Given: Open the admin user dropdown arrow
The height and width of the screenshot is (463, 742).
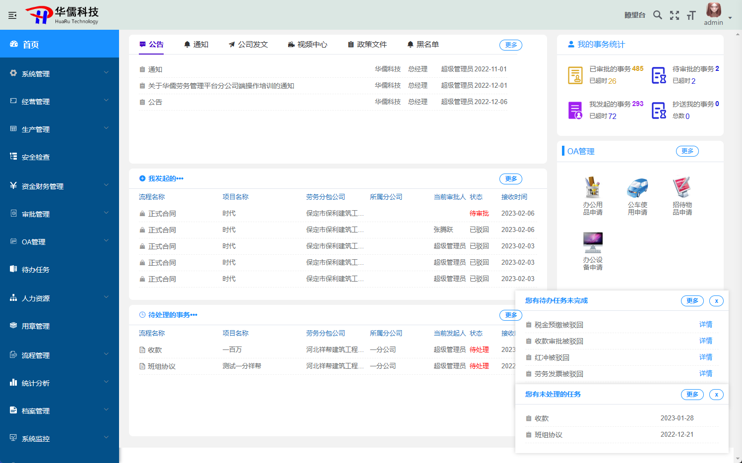Looking at the screenshot, I should 730,18.
